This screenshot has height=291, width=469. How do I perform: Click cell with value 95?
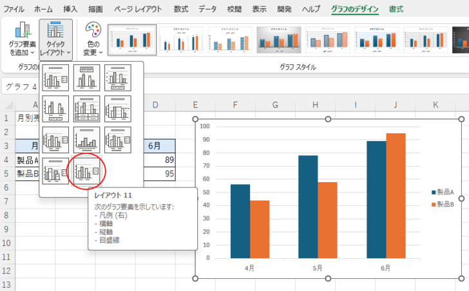click(x=159, y=174)
